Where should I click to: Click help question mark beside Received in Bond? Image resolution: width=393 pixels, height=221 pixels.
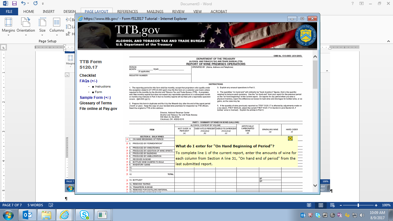pos(127,159)
